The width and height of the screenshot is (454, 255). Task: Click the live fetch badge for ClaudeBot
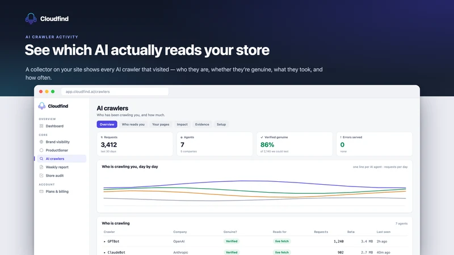[x=281, y=252]
